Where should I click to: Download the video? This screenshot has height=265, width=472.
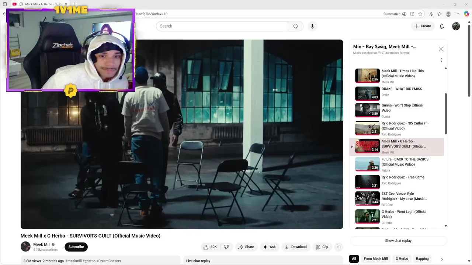(296, 247)
